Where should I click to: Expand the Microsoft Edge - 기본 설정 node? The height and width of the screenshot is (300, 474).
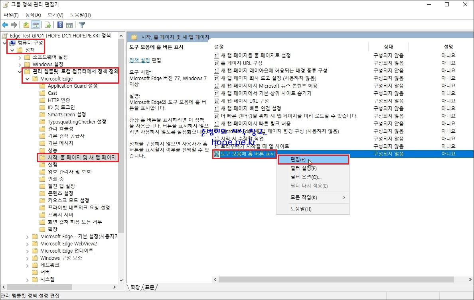pyautogui.click(x=27, y=237)
